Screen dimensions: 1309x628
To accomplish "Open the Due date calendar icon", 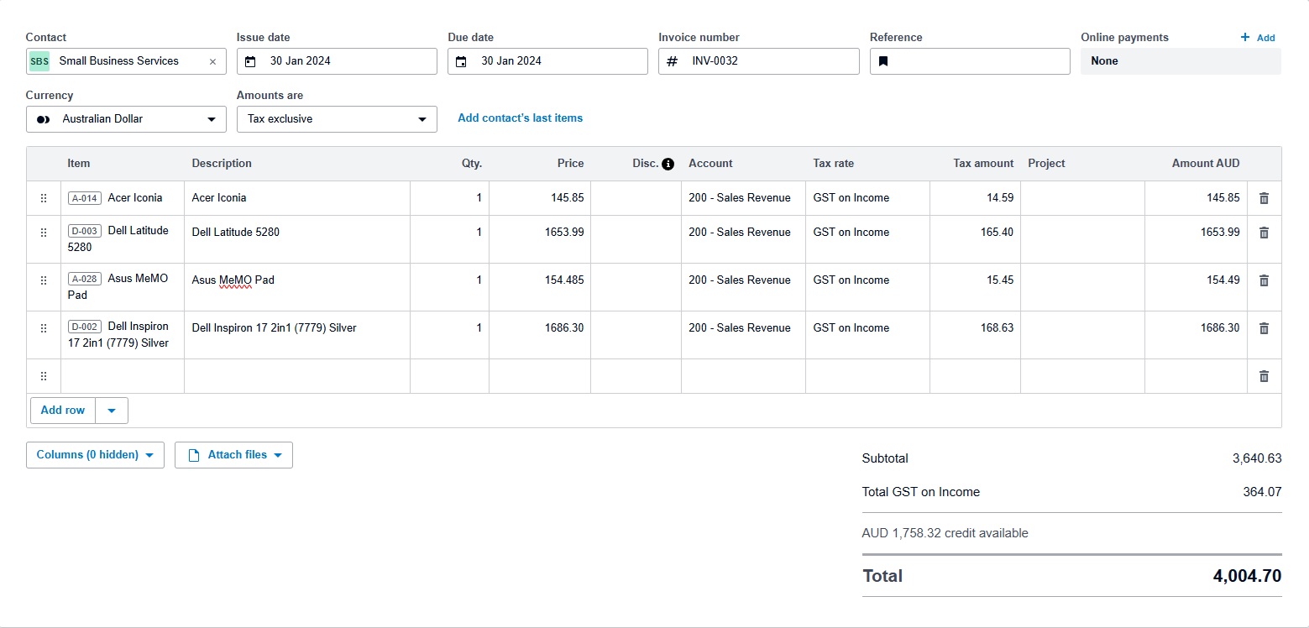I will tap(461, 61).
